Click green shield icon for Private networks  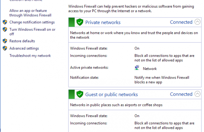(80, 22)
